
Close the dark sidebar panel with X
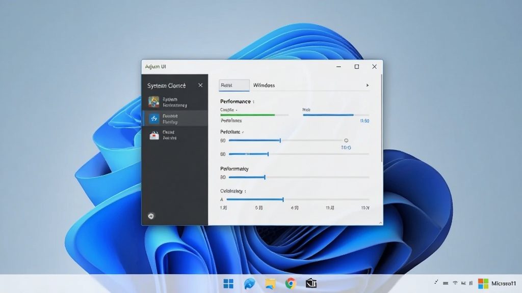pyautogui.click(x=200, y=85)
